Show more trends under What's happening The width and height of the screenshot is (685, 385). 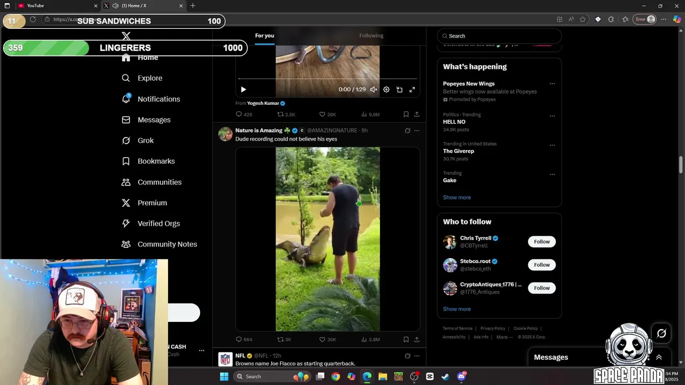coord(457,197)
